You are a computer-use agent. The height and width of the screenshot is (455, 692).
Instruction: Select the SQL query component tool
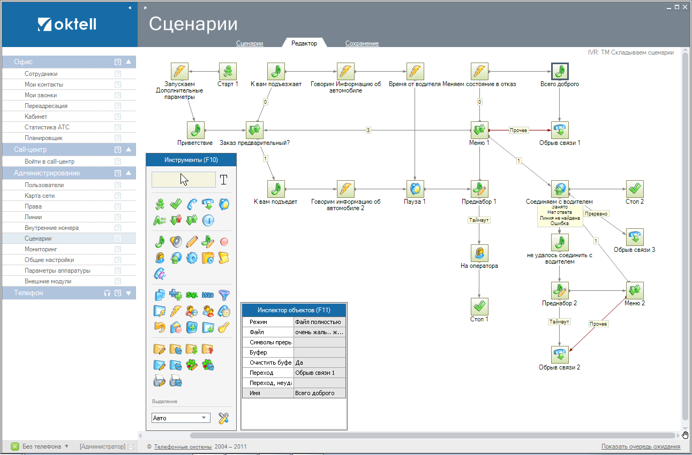[193, 295]
